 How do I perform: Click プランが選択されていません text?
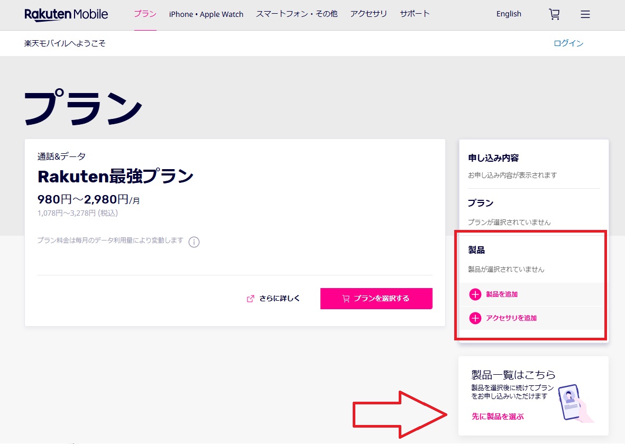(x=509, y=223)
